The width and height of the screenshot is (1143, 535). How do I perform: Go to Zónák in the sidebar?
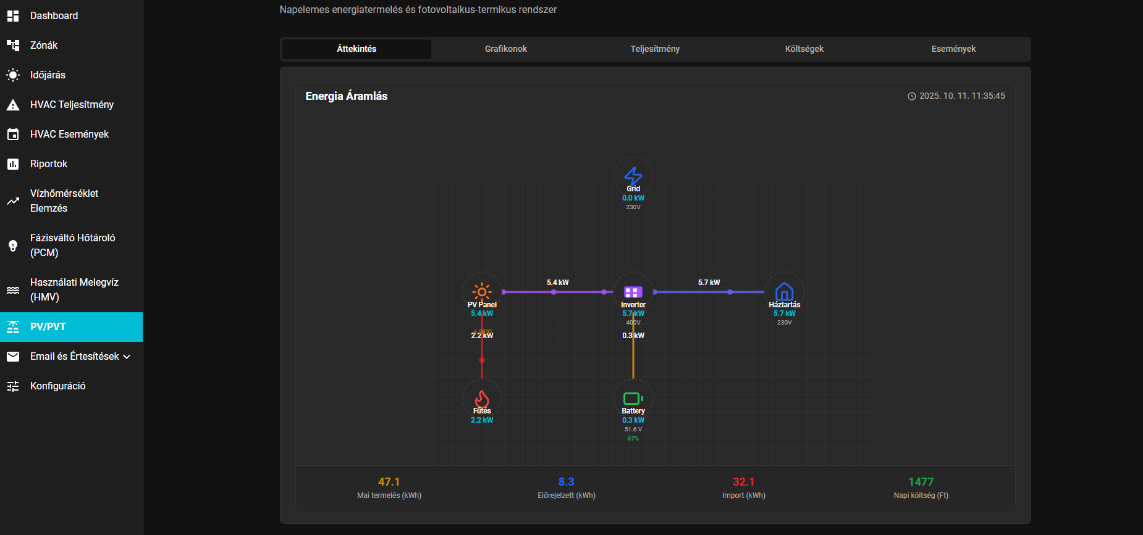coord(71,46)
